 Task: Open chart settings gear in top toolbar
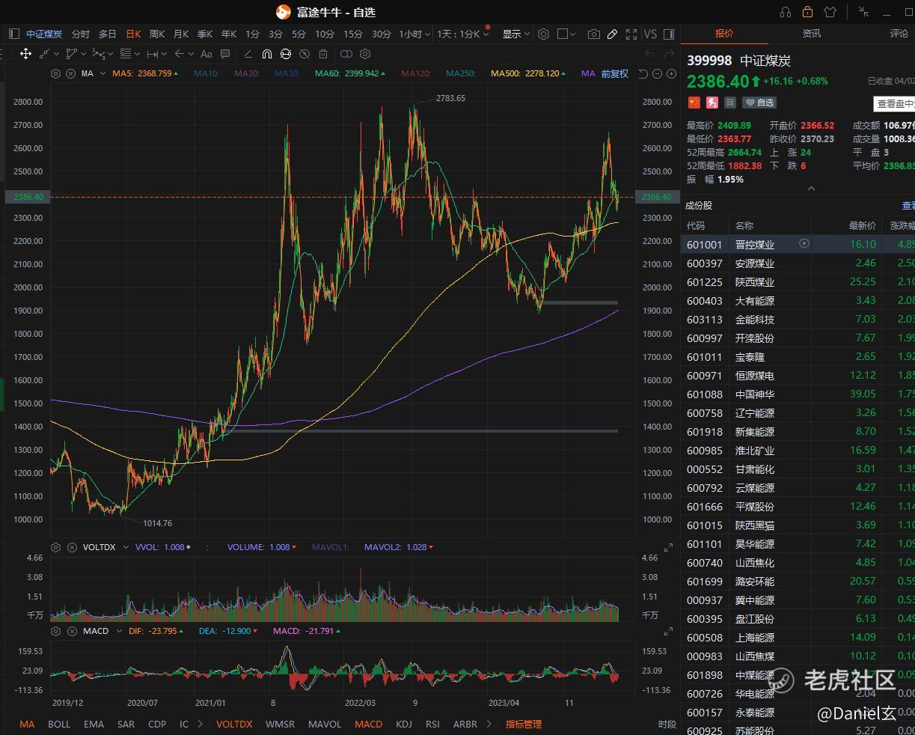(544, 34)
